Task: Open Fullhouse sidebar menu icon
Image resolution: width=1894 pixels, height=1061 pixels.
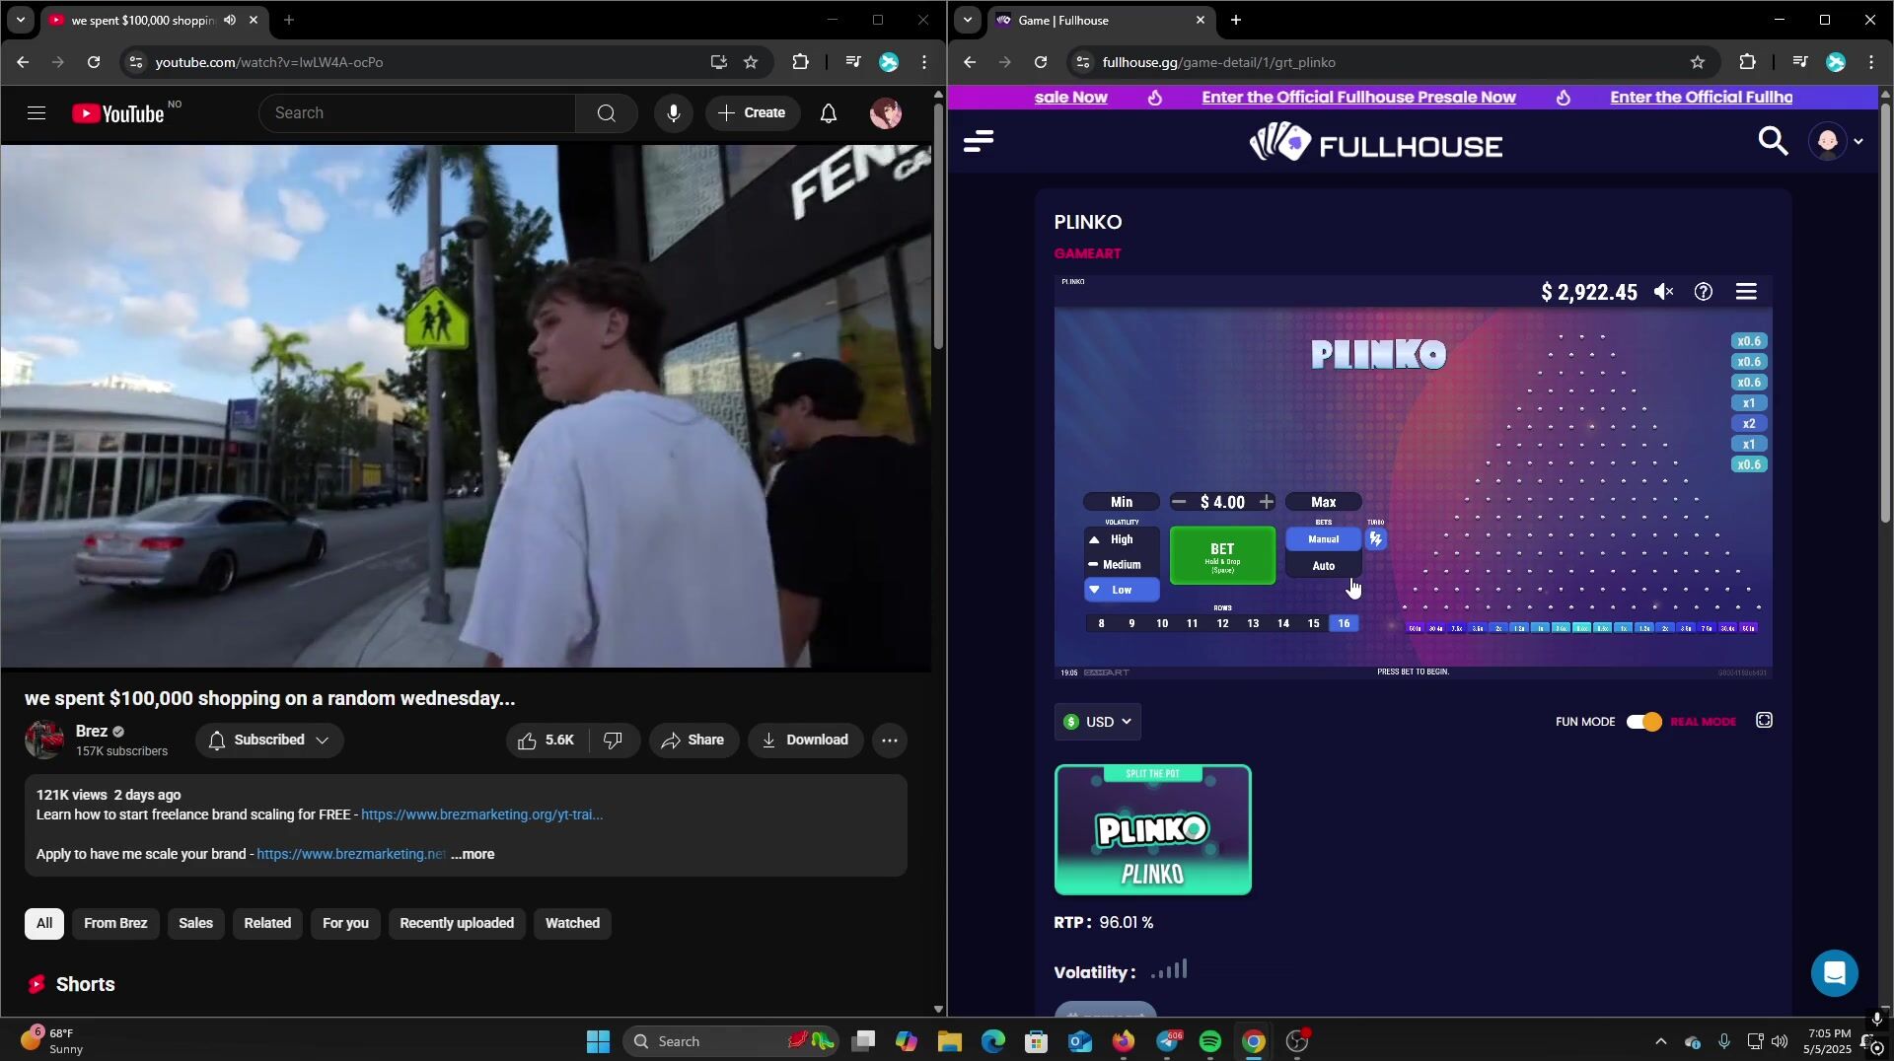Action: point(979,142)
